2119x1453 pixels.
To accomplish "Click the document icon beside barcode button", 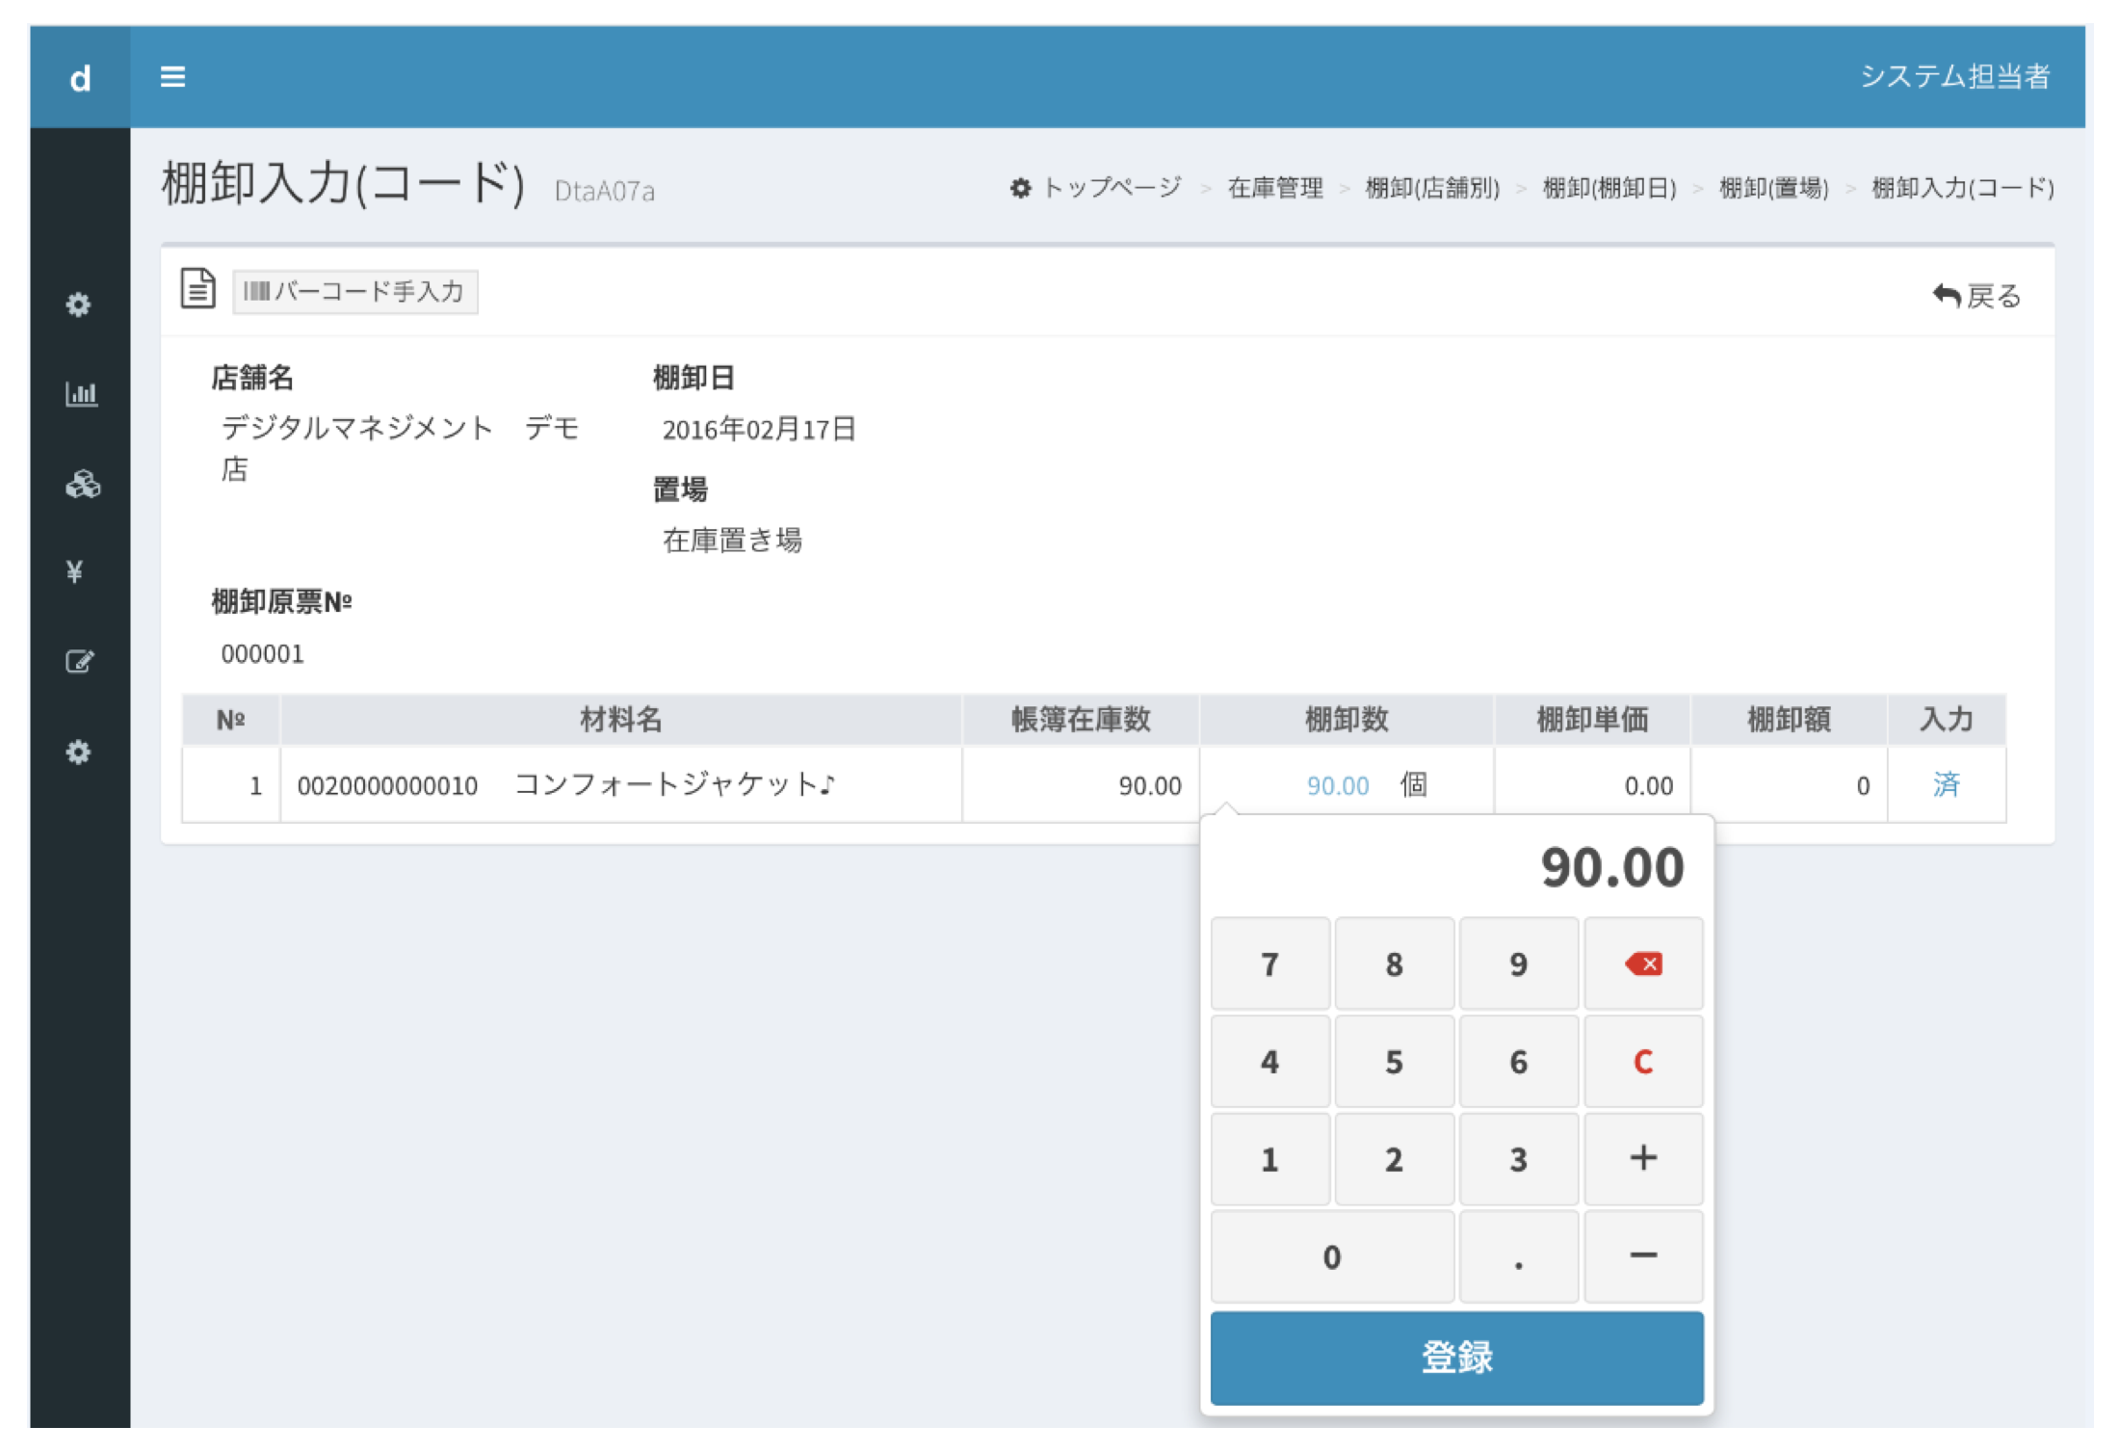I will tap(197, 288).
